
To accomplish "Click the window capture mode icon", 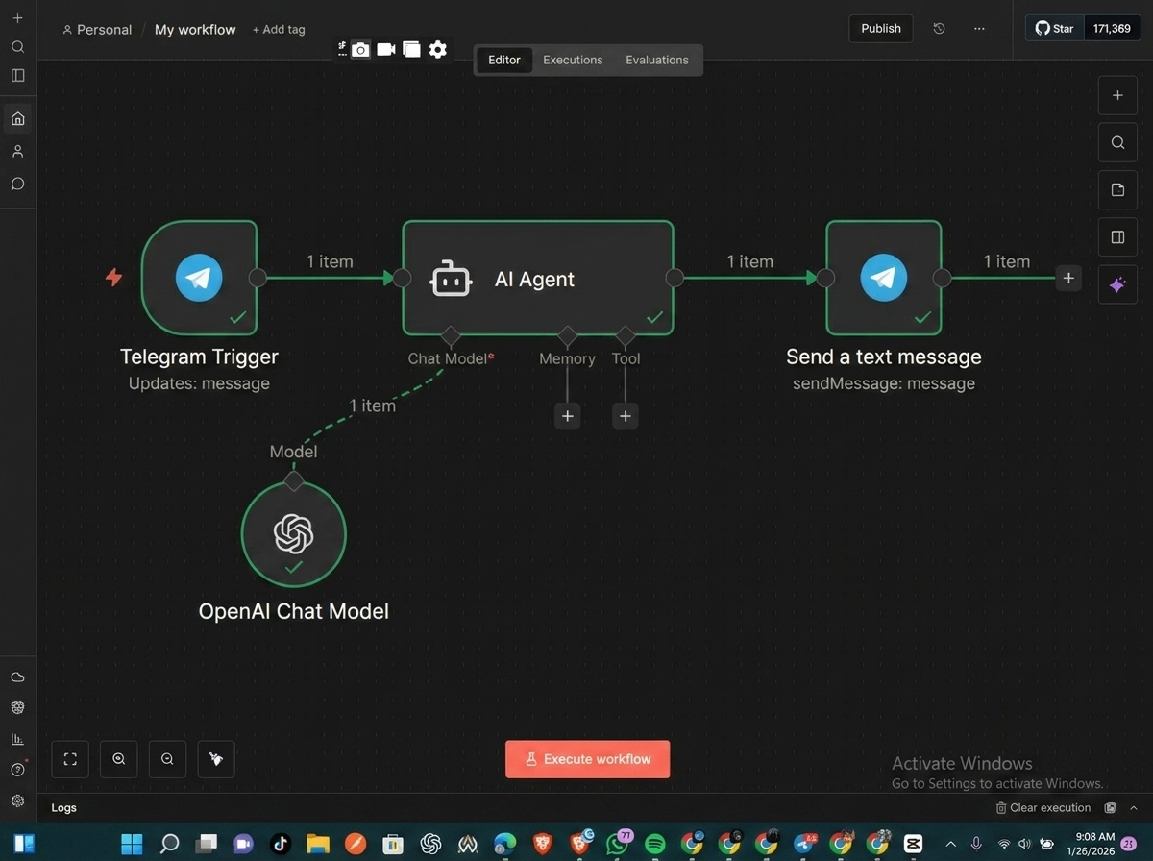I will [x=412, y=49].
